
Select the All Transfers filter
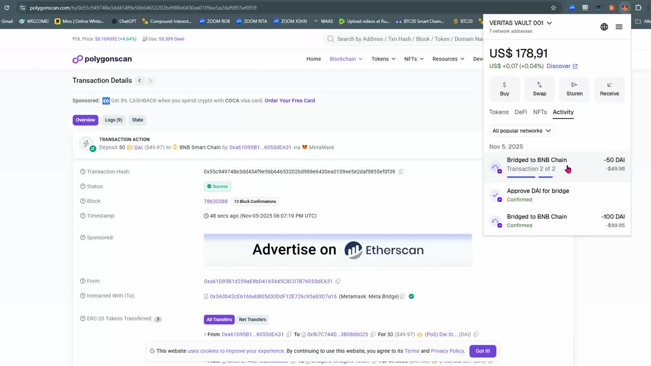point(219,320)
